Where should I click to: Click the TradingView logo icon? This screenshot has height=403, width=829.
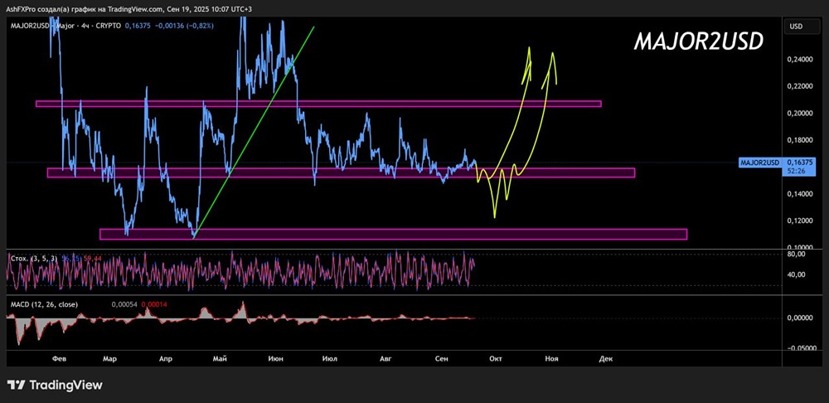[x=16, y=385]
